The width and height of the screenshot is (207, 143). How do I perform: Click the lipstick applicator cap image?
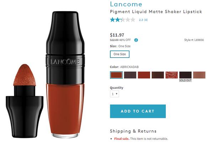(25, 101)
